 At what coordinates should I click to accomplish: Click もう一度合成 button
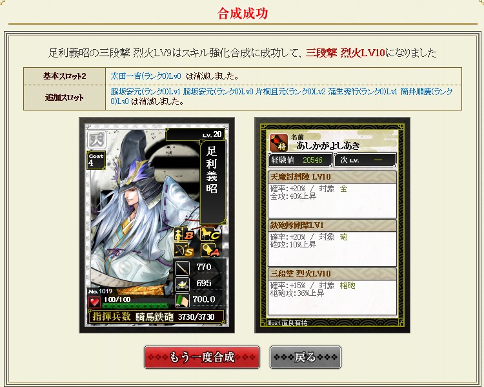(202, 357)
